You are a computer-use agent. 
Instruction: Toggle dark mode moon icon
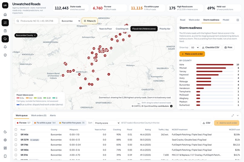(5, 132)
